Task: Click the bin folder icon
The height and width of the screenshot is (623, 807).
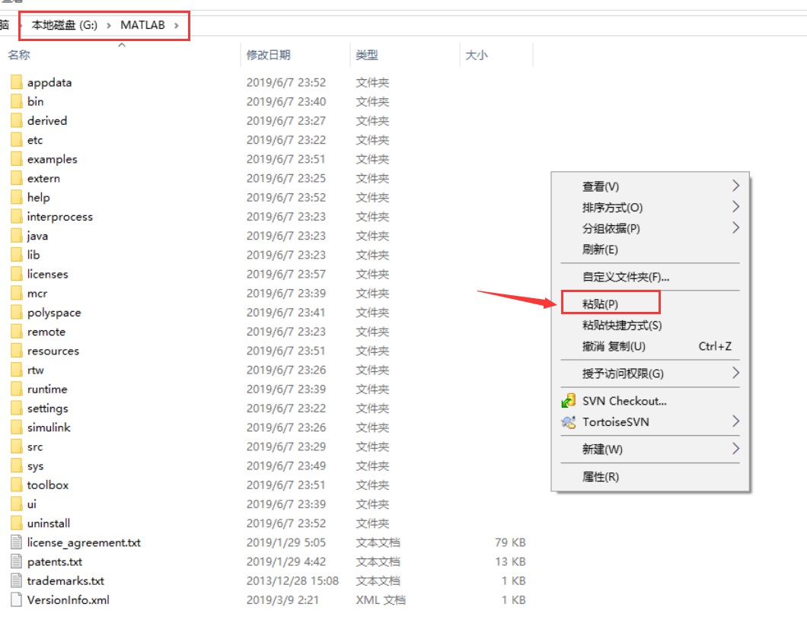Action: click(17, 101)
